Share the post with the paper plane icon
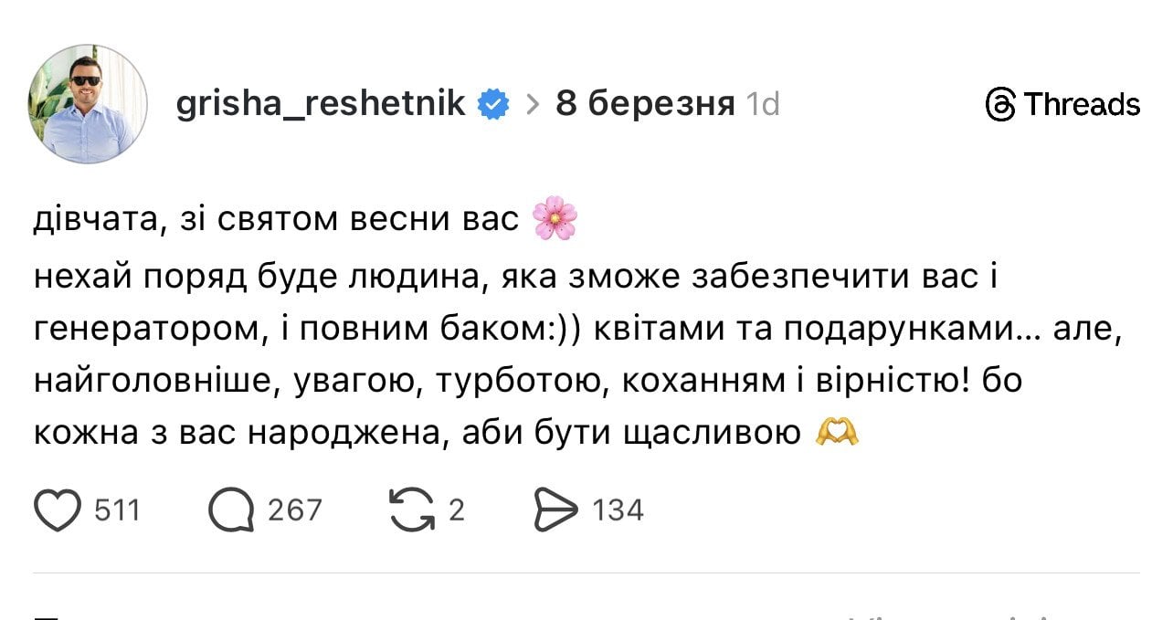Viewport: 1173px width, 620px height. point(555,510)
